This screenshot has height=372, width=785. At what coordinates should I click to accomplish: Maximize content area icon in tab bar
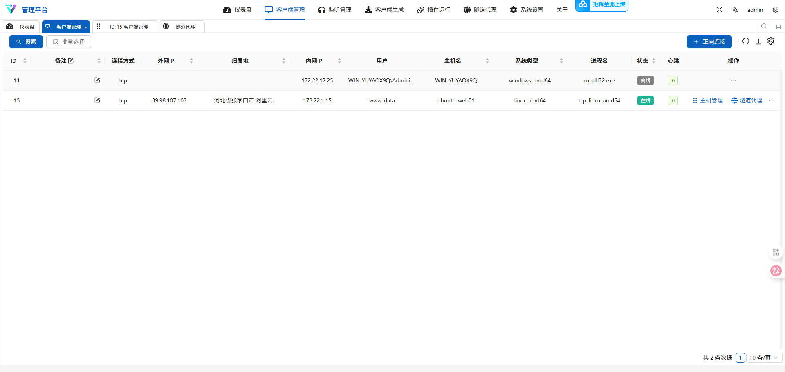[778, 26]
